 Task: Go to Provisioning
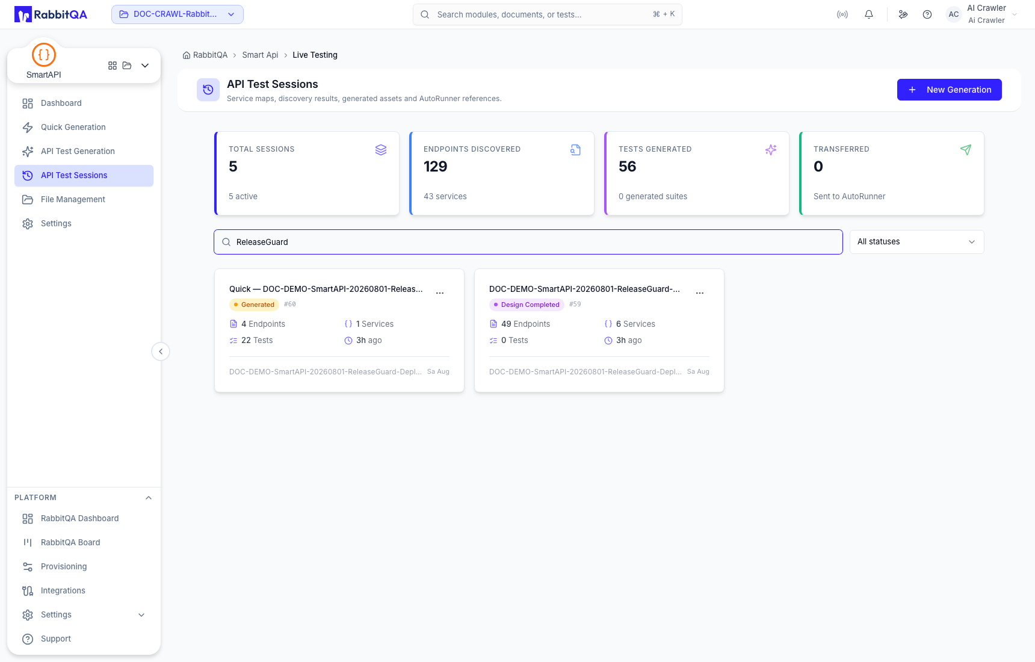point(84,567)
